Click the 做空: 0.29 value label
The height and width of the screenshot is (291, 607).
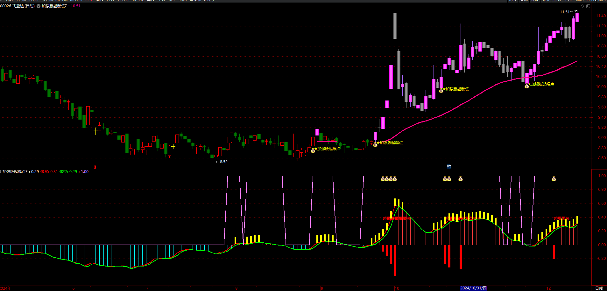click(68, 172)
